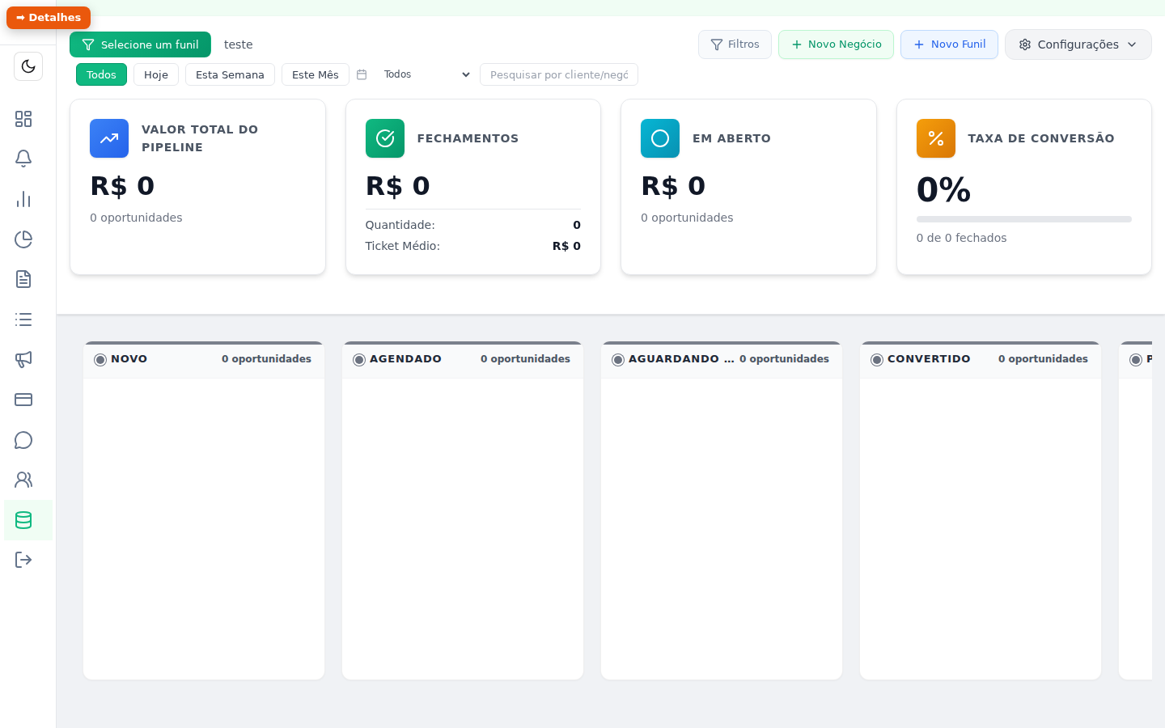Click the NOVO column header
This screenshot has width=1165, height=728.
click(x=204, y=360)
